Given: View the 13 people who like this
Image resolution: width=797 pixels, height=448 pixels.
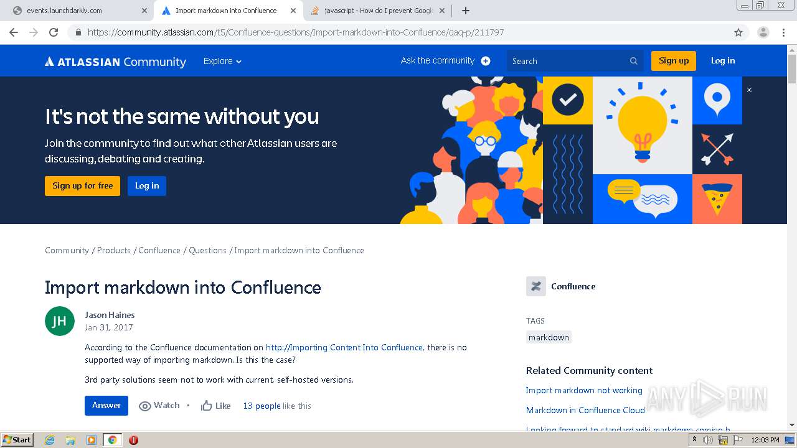Looking at the screenshot, I should tap(262, 406).
